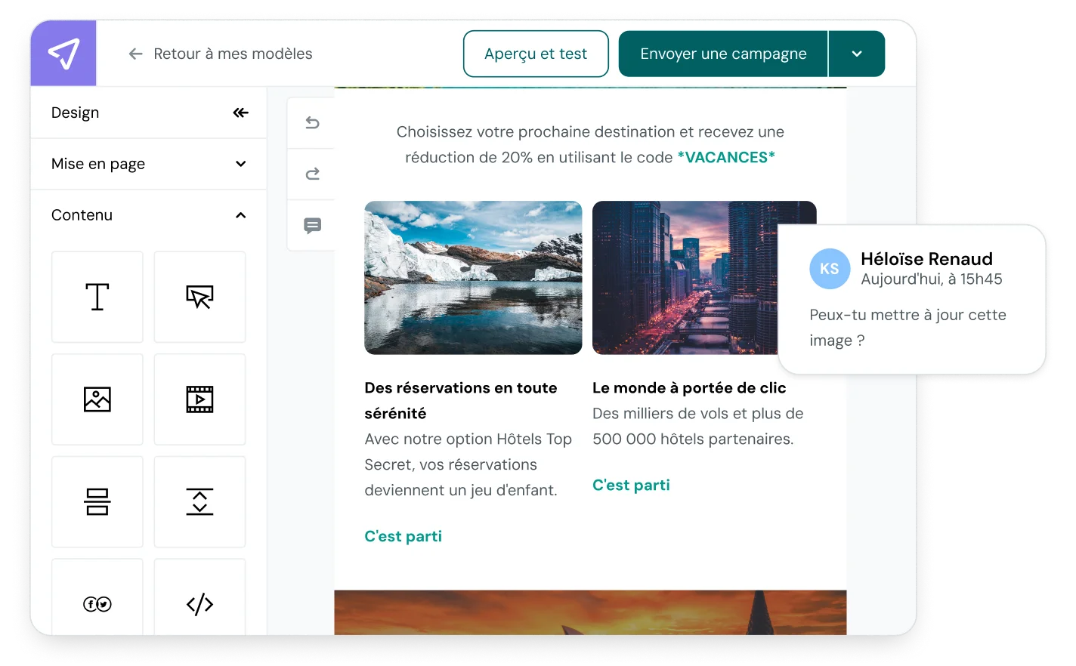Collapse the Contenu section

click(x=149, y=215)
